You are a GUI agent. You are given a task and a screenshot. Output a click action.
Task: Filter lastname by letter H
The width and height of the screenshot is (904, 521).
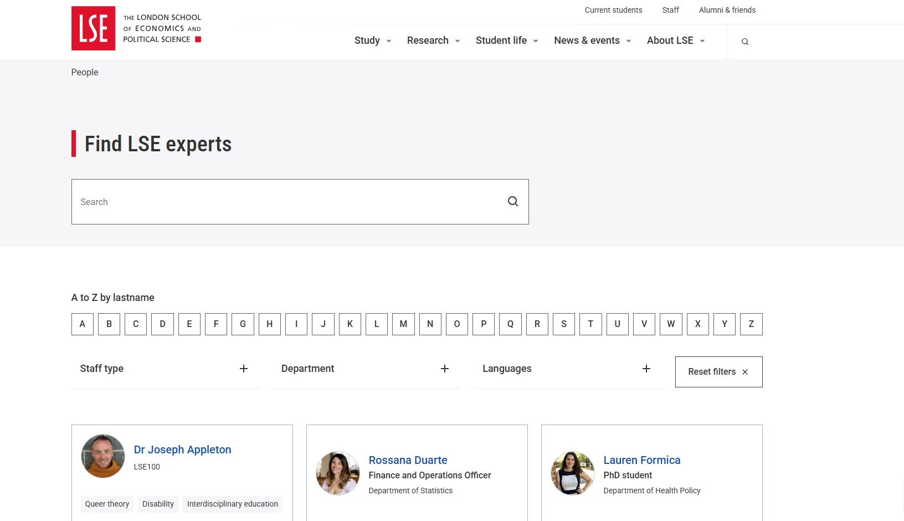(x=270, y=324)
